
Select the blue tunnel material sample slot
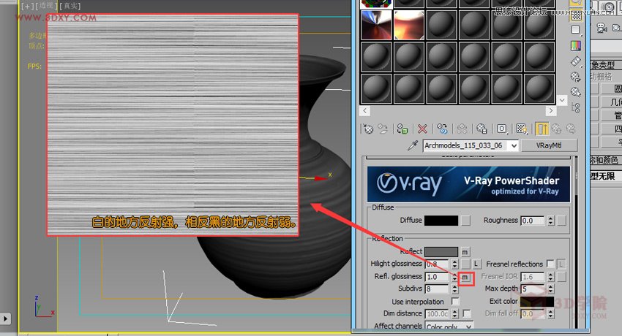click(x=376, y=25)
